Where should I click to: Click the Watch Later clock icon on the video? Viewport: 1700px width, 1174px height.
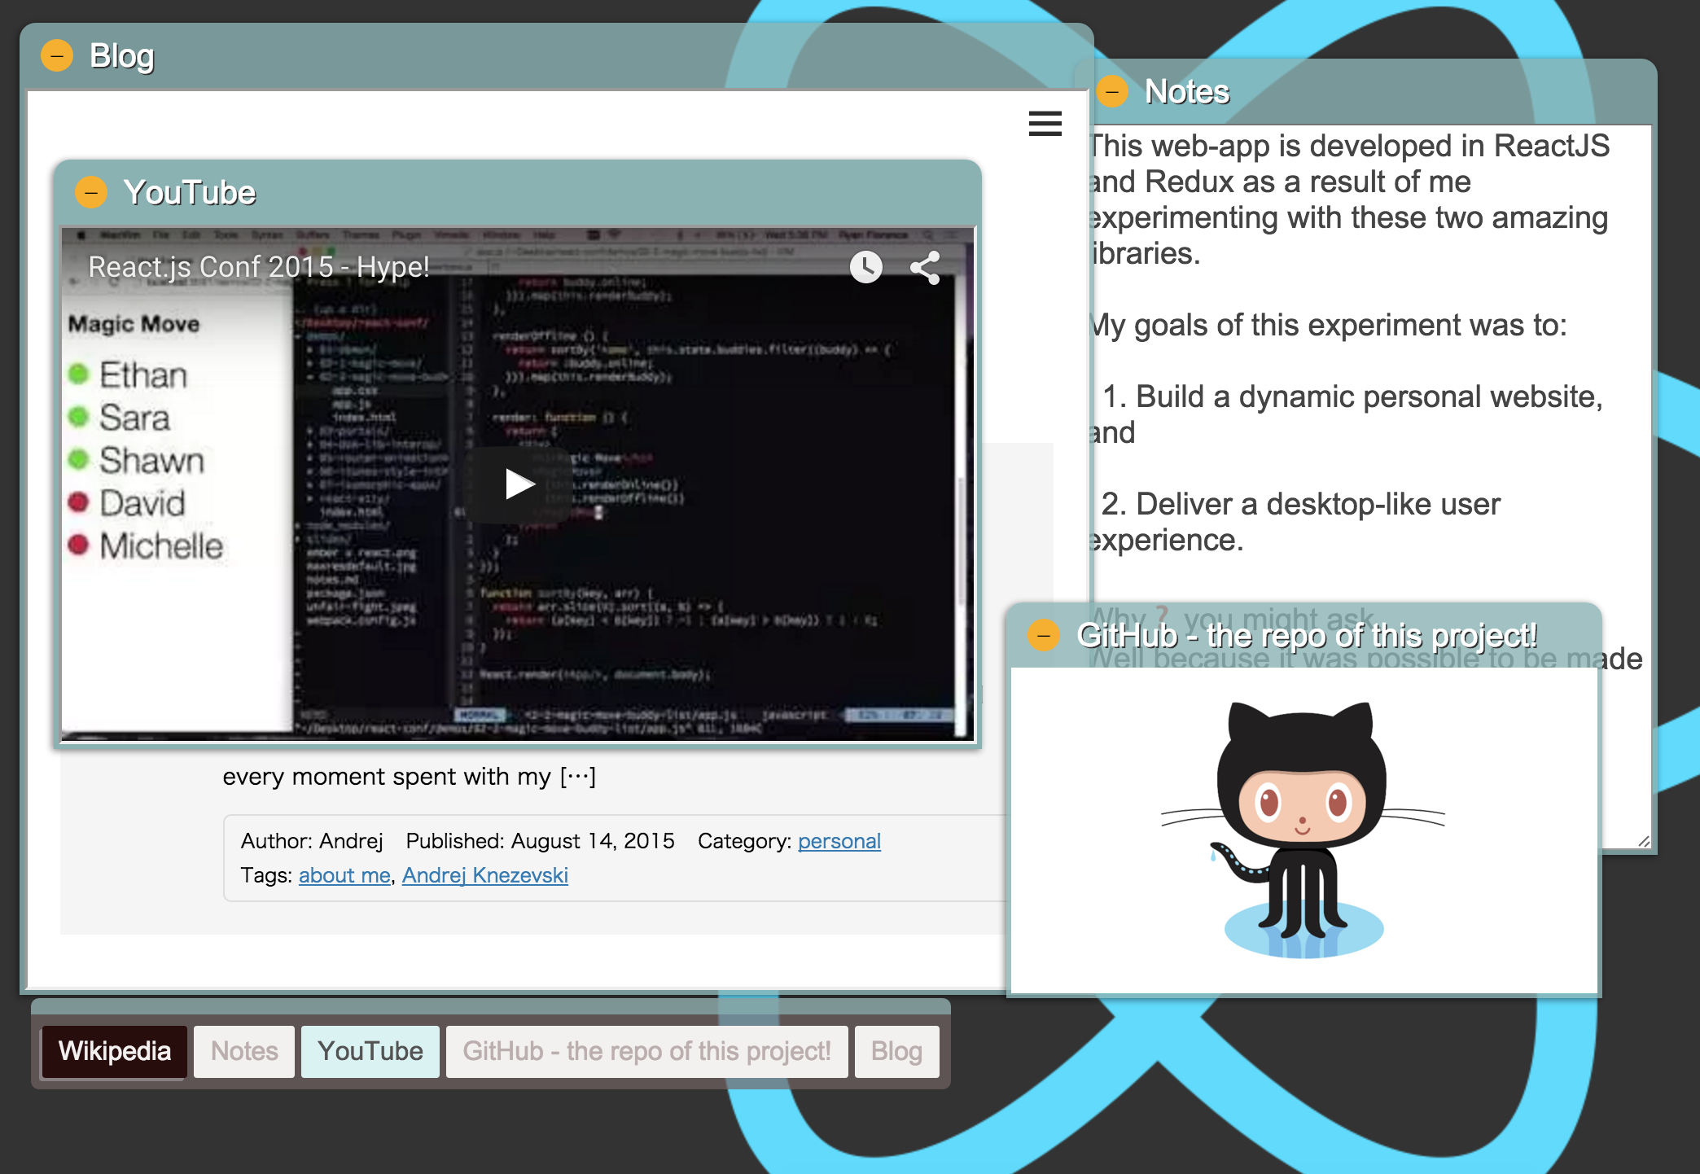click(x=866, y=267)
